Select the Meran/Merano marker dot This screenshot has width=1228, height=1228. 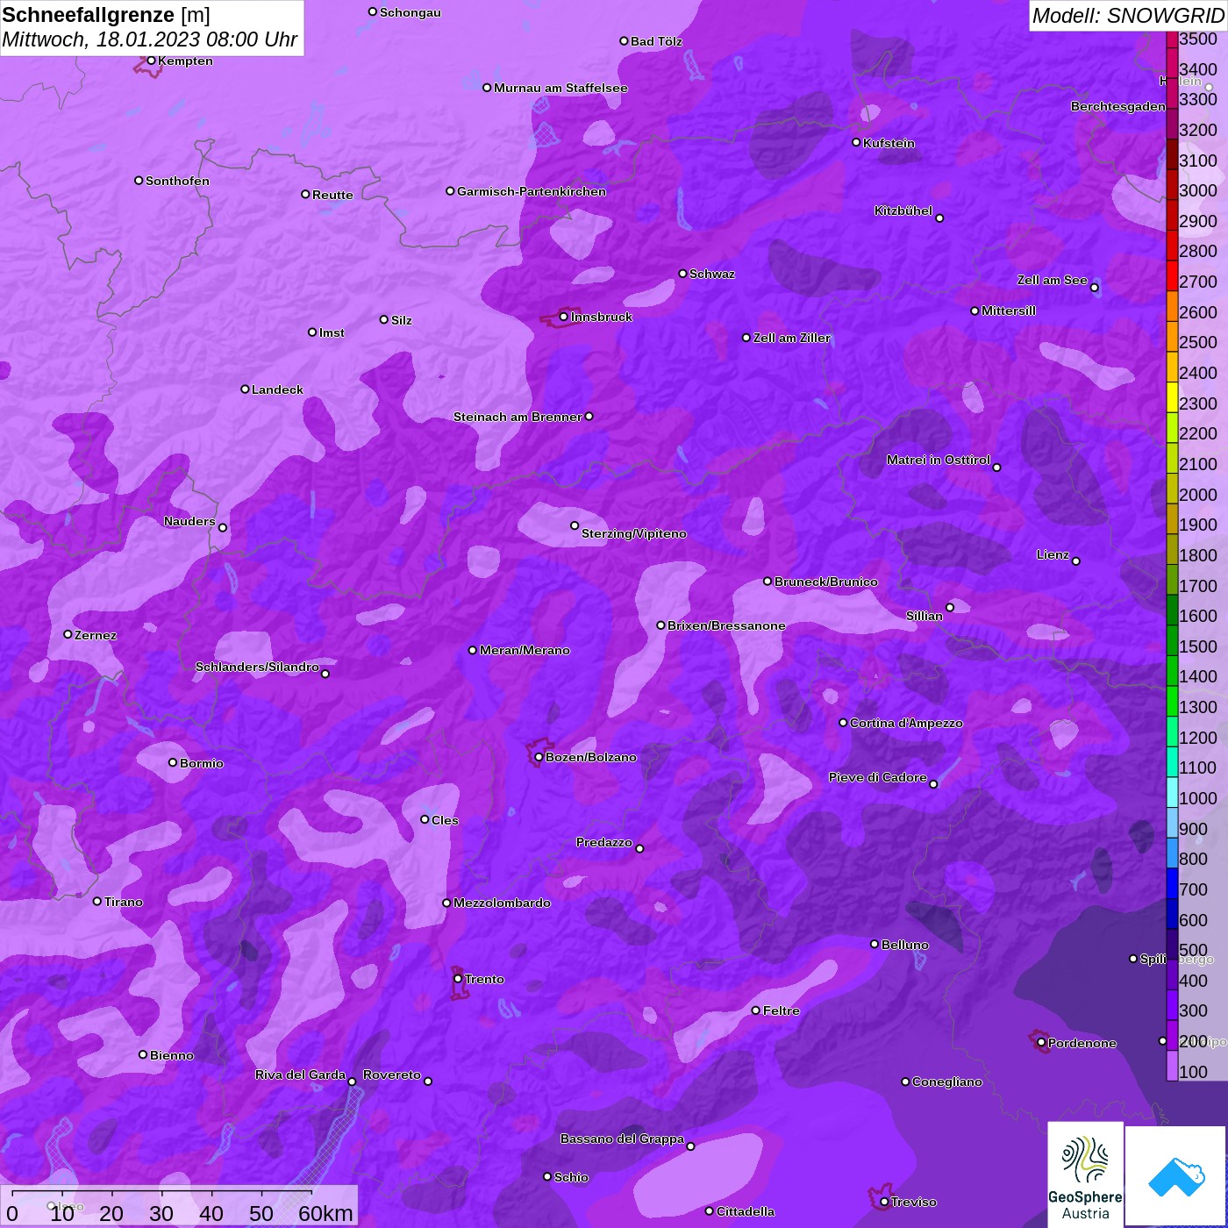473,650
